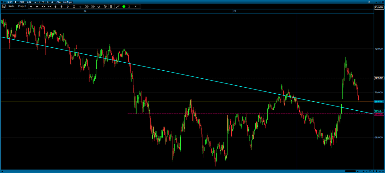Expand the chart horizontally with the <> icon

pyautogui.click(x=43, y=6)
